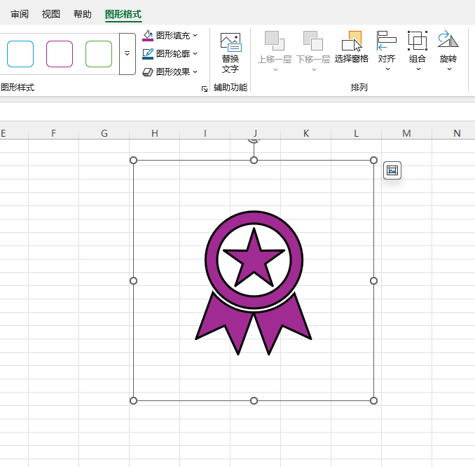Select column H header

pos(155,133)
